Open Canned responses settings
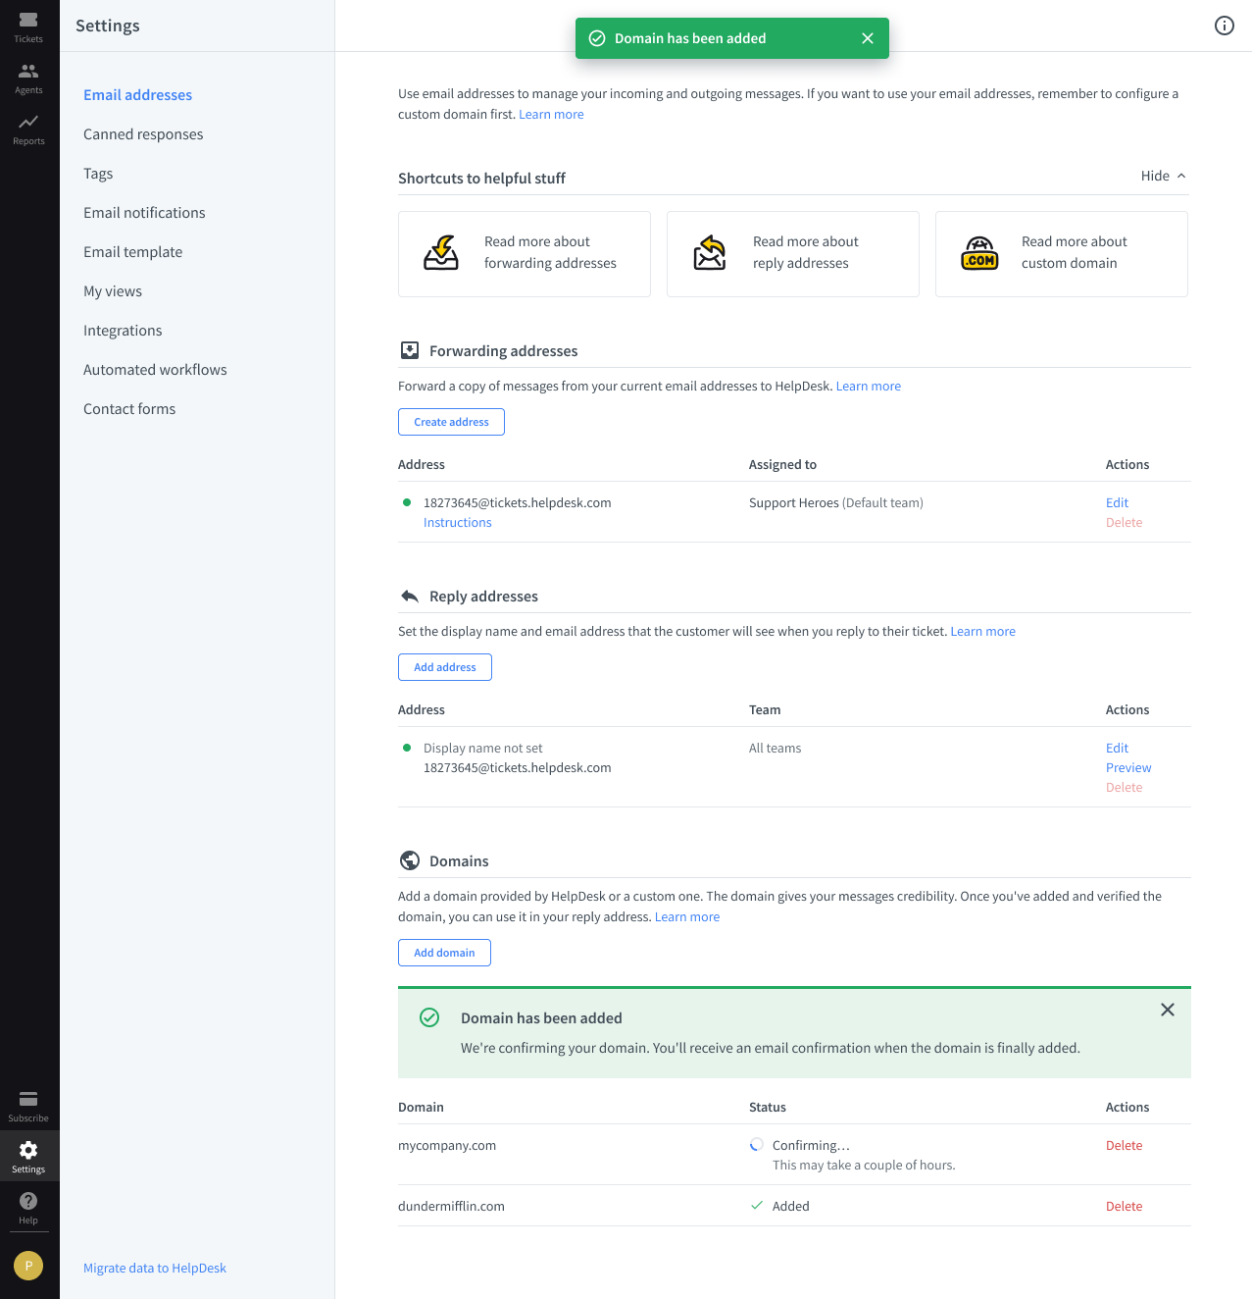The image size is (1252, 1299). tap(143, 134)
